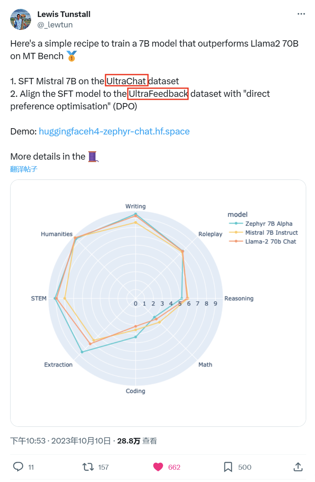Toggle Mistral 7B Instruct legend entry
Screen dimensions: 315x482
pyautogui.click(x=263, y=232)
